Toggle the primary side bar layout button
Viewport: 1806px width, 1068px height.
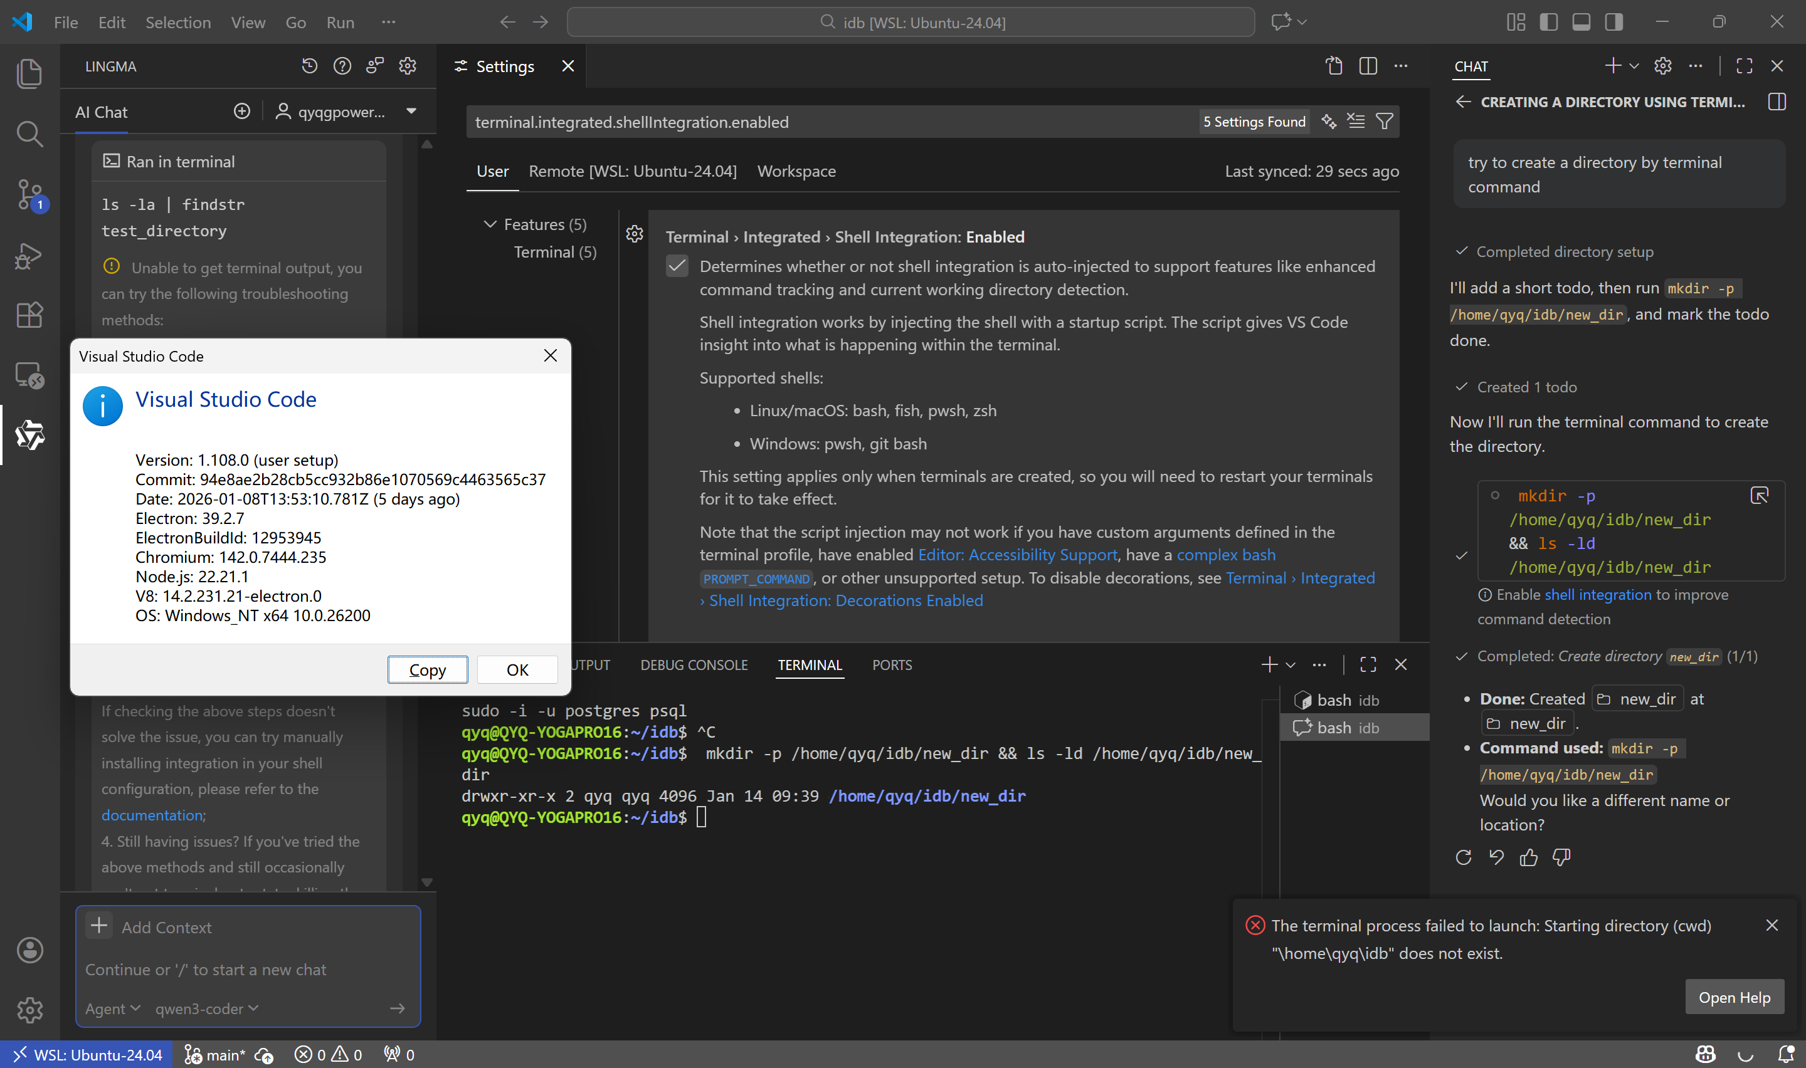pyautogui.click(x=1548, y=23)
